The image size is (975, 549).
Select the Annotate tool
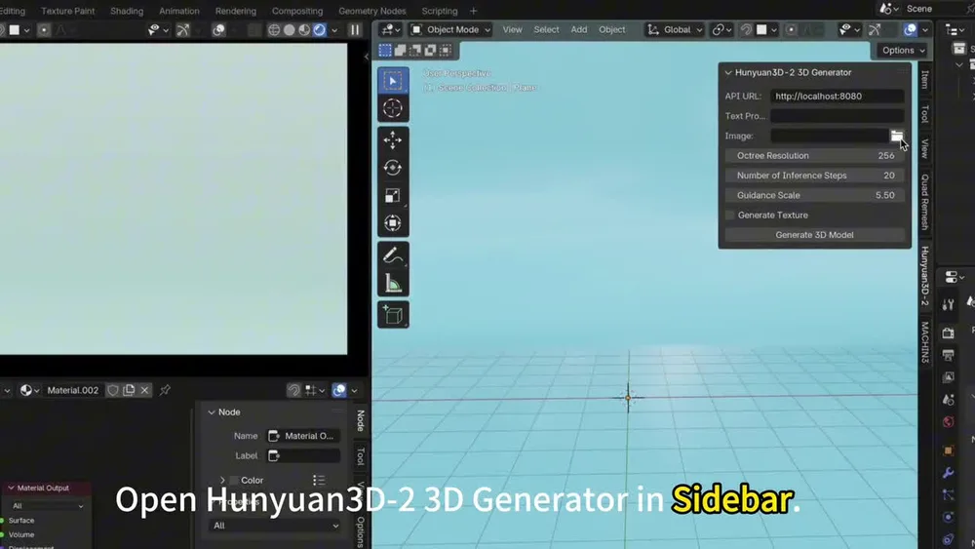(x=392, y=255)
